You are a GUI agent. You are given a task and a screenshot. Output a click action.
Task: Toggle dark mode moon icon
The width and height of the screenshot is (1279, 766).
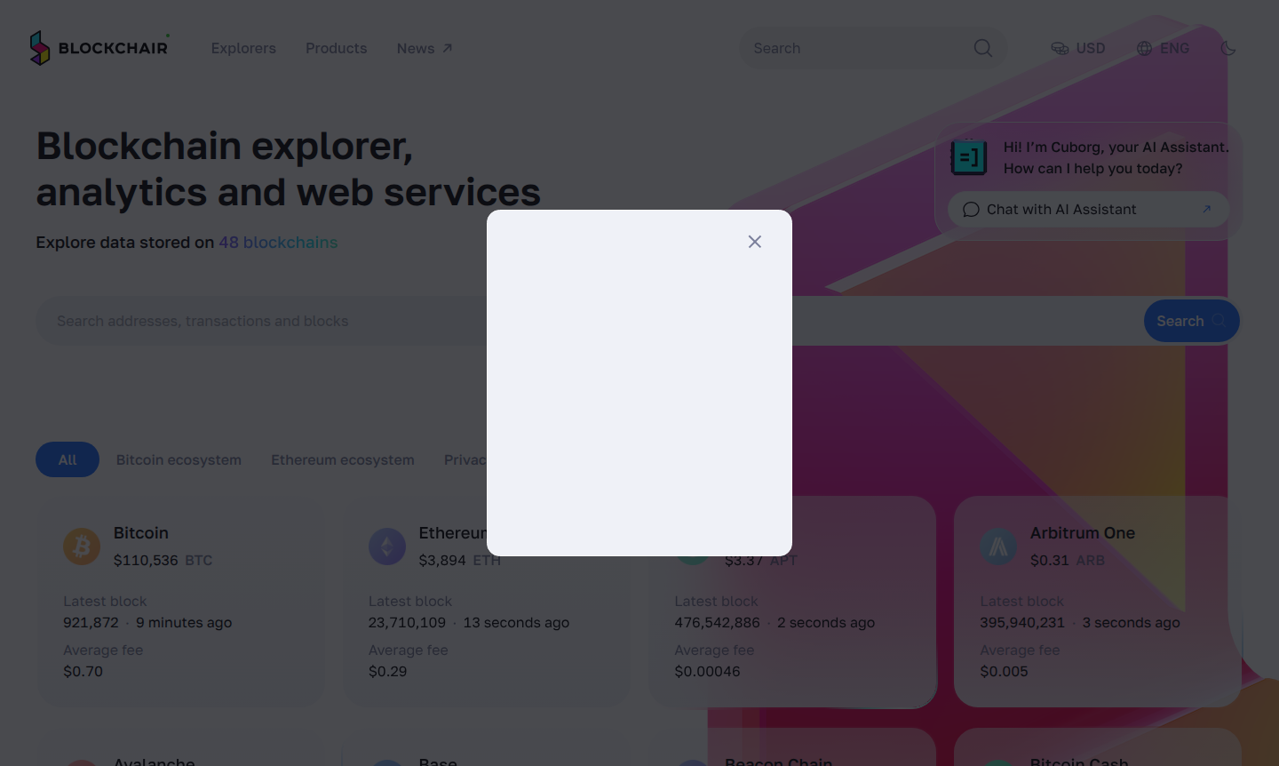click(x=1228, y=48)
